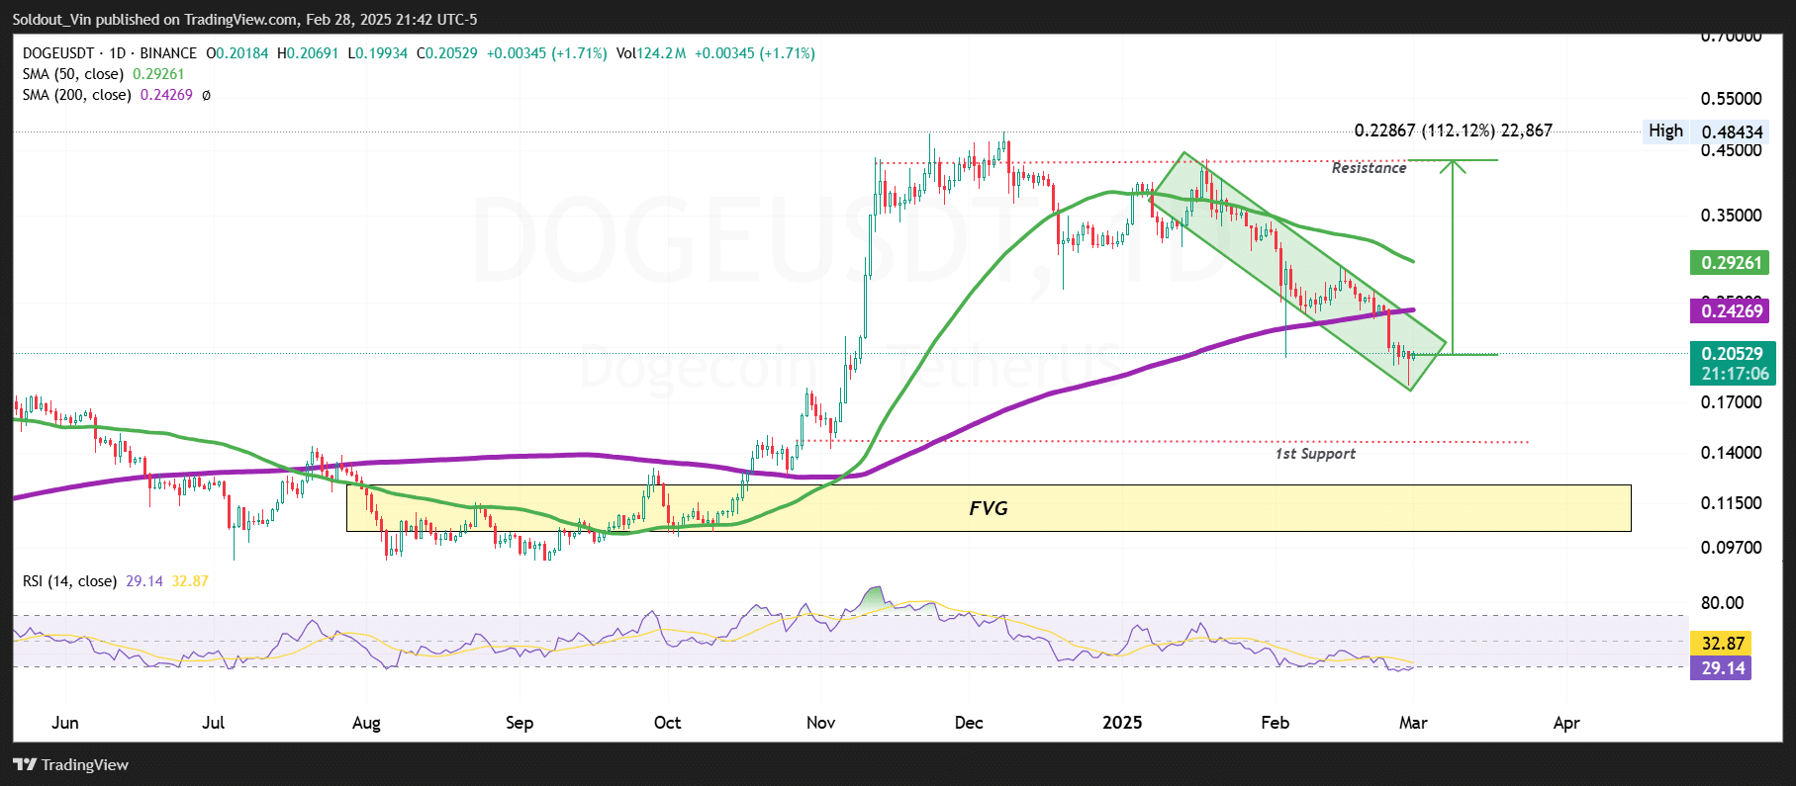The image size is (1796, 786).
Task: Select the Resistance line label
Action: 1369,168
